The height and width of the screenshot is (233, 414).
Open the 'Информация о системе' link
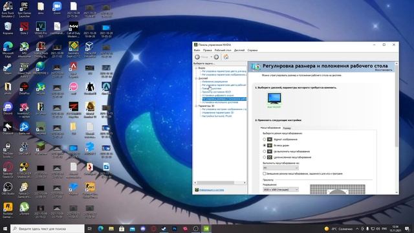(212, 190)
